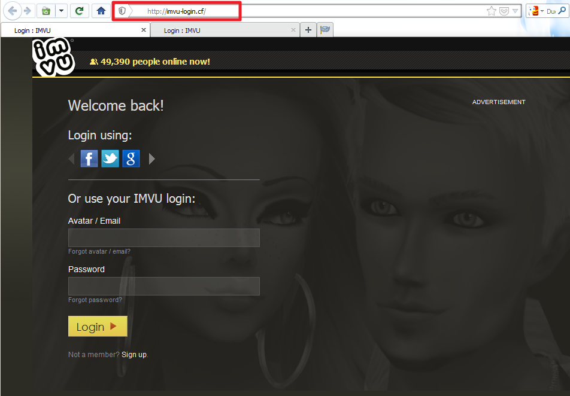Click the IMVU logo

pyautogui.click(x=54, y=57)
